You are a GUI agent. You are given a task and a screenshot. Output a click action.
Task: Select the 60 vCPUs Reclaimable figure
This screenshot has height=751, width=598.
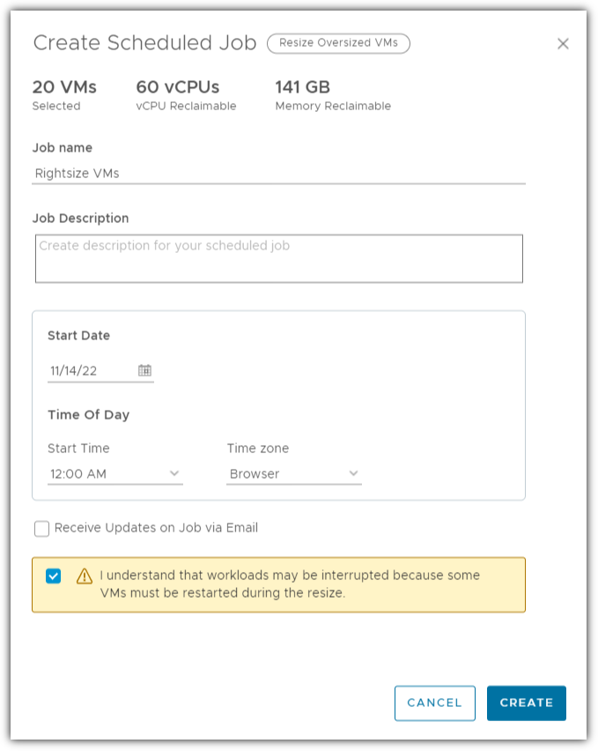pyautogui.click(x=178, y=87)
